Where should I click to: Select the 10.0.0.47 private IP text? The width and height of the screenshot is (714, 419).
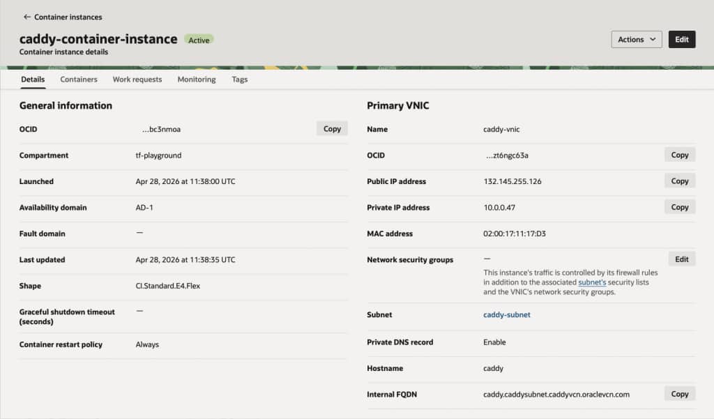pyautogui.click(x=499, y=207)
